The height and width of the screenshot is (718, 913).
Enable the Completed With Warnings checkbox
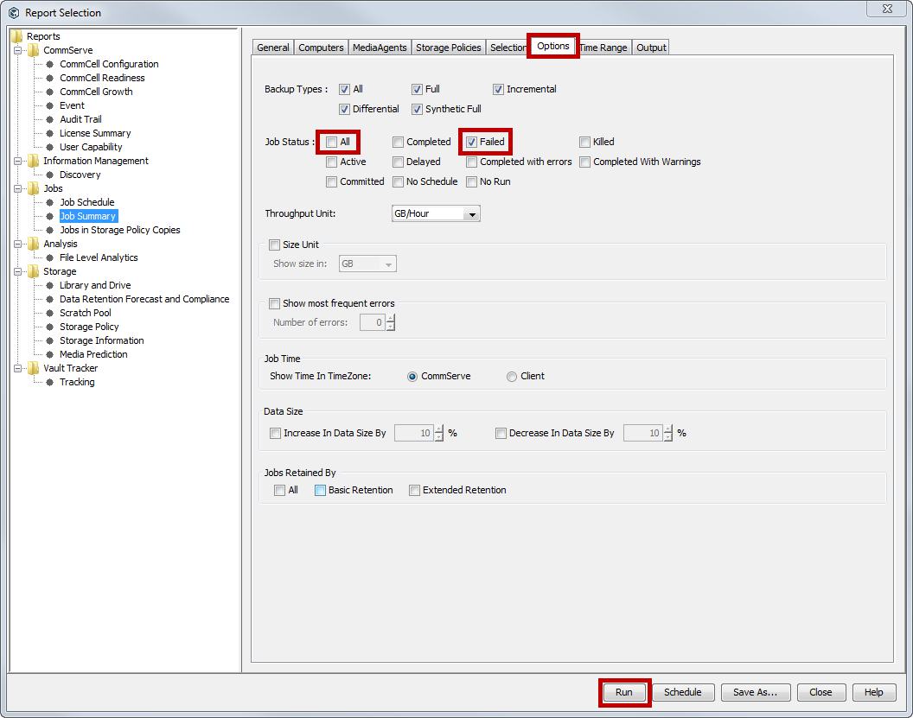[x=585, y=162]
